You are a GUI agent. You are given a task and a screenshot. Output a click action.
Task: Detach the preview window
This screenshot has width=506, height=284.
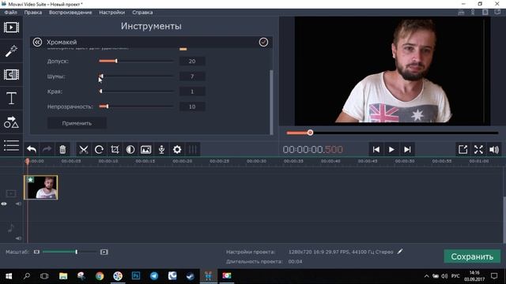[463, 149]
